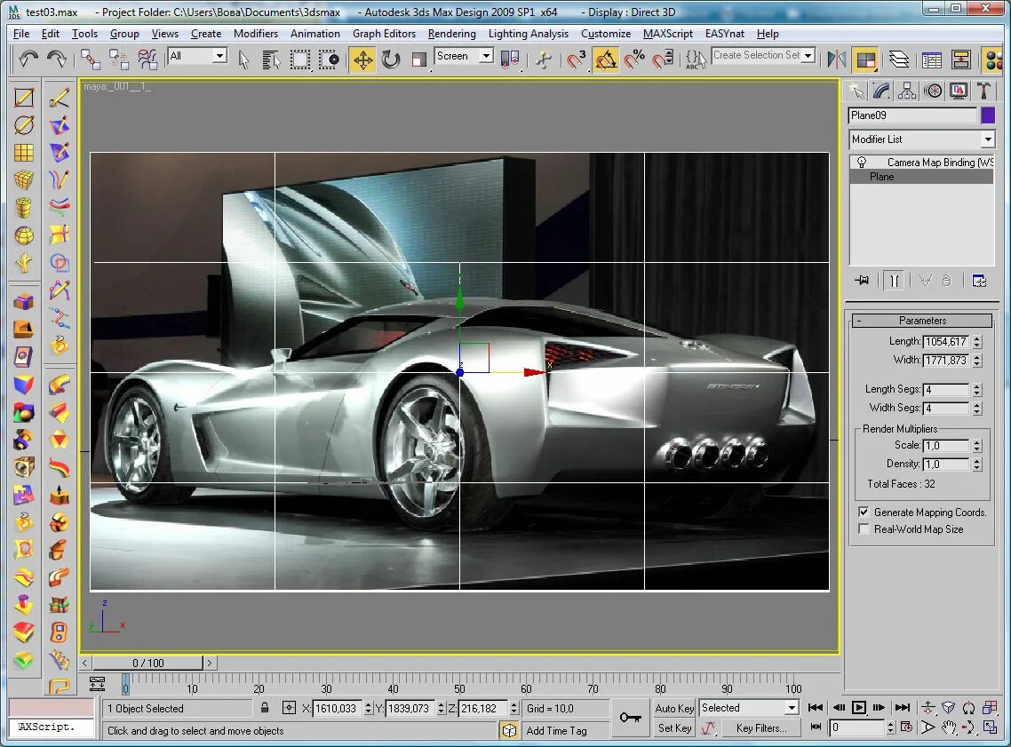
Task: Choose the Select Object arrow tool
Action: (x=243, y=60)
